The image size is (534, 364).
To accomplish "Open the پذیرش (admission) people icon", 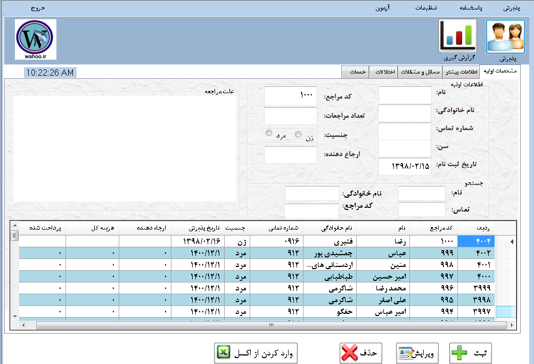I will [505, 37].
